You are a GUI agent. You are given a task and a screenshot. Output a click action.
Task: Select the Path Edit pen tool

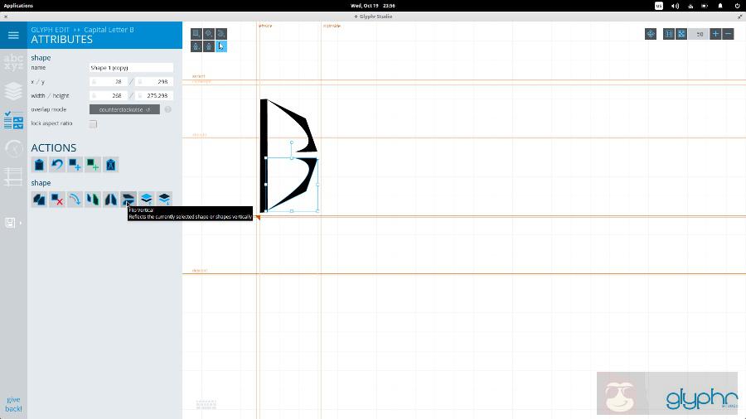point(208,46)
